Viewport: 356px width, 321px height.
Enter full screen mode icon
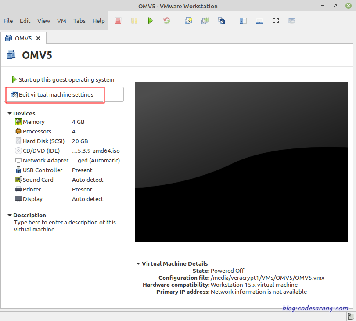(276, 21)
